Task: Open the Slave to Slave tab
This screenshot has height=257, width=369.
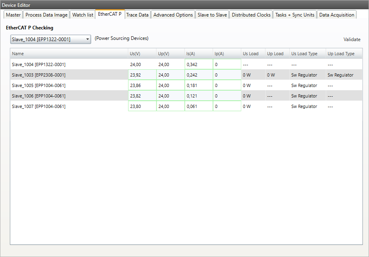Action: click(x=212, y=15)
